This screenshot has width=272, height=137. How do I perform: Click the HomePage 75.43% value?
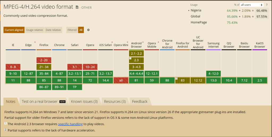[x=232, y=23]
